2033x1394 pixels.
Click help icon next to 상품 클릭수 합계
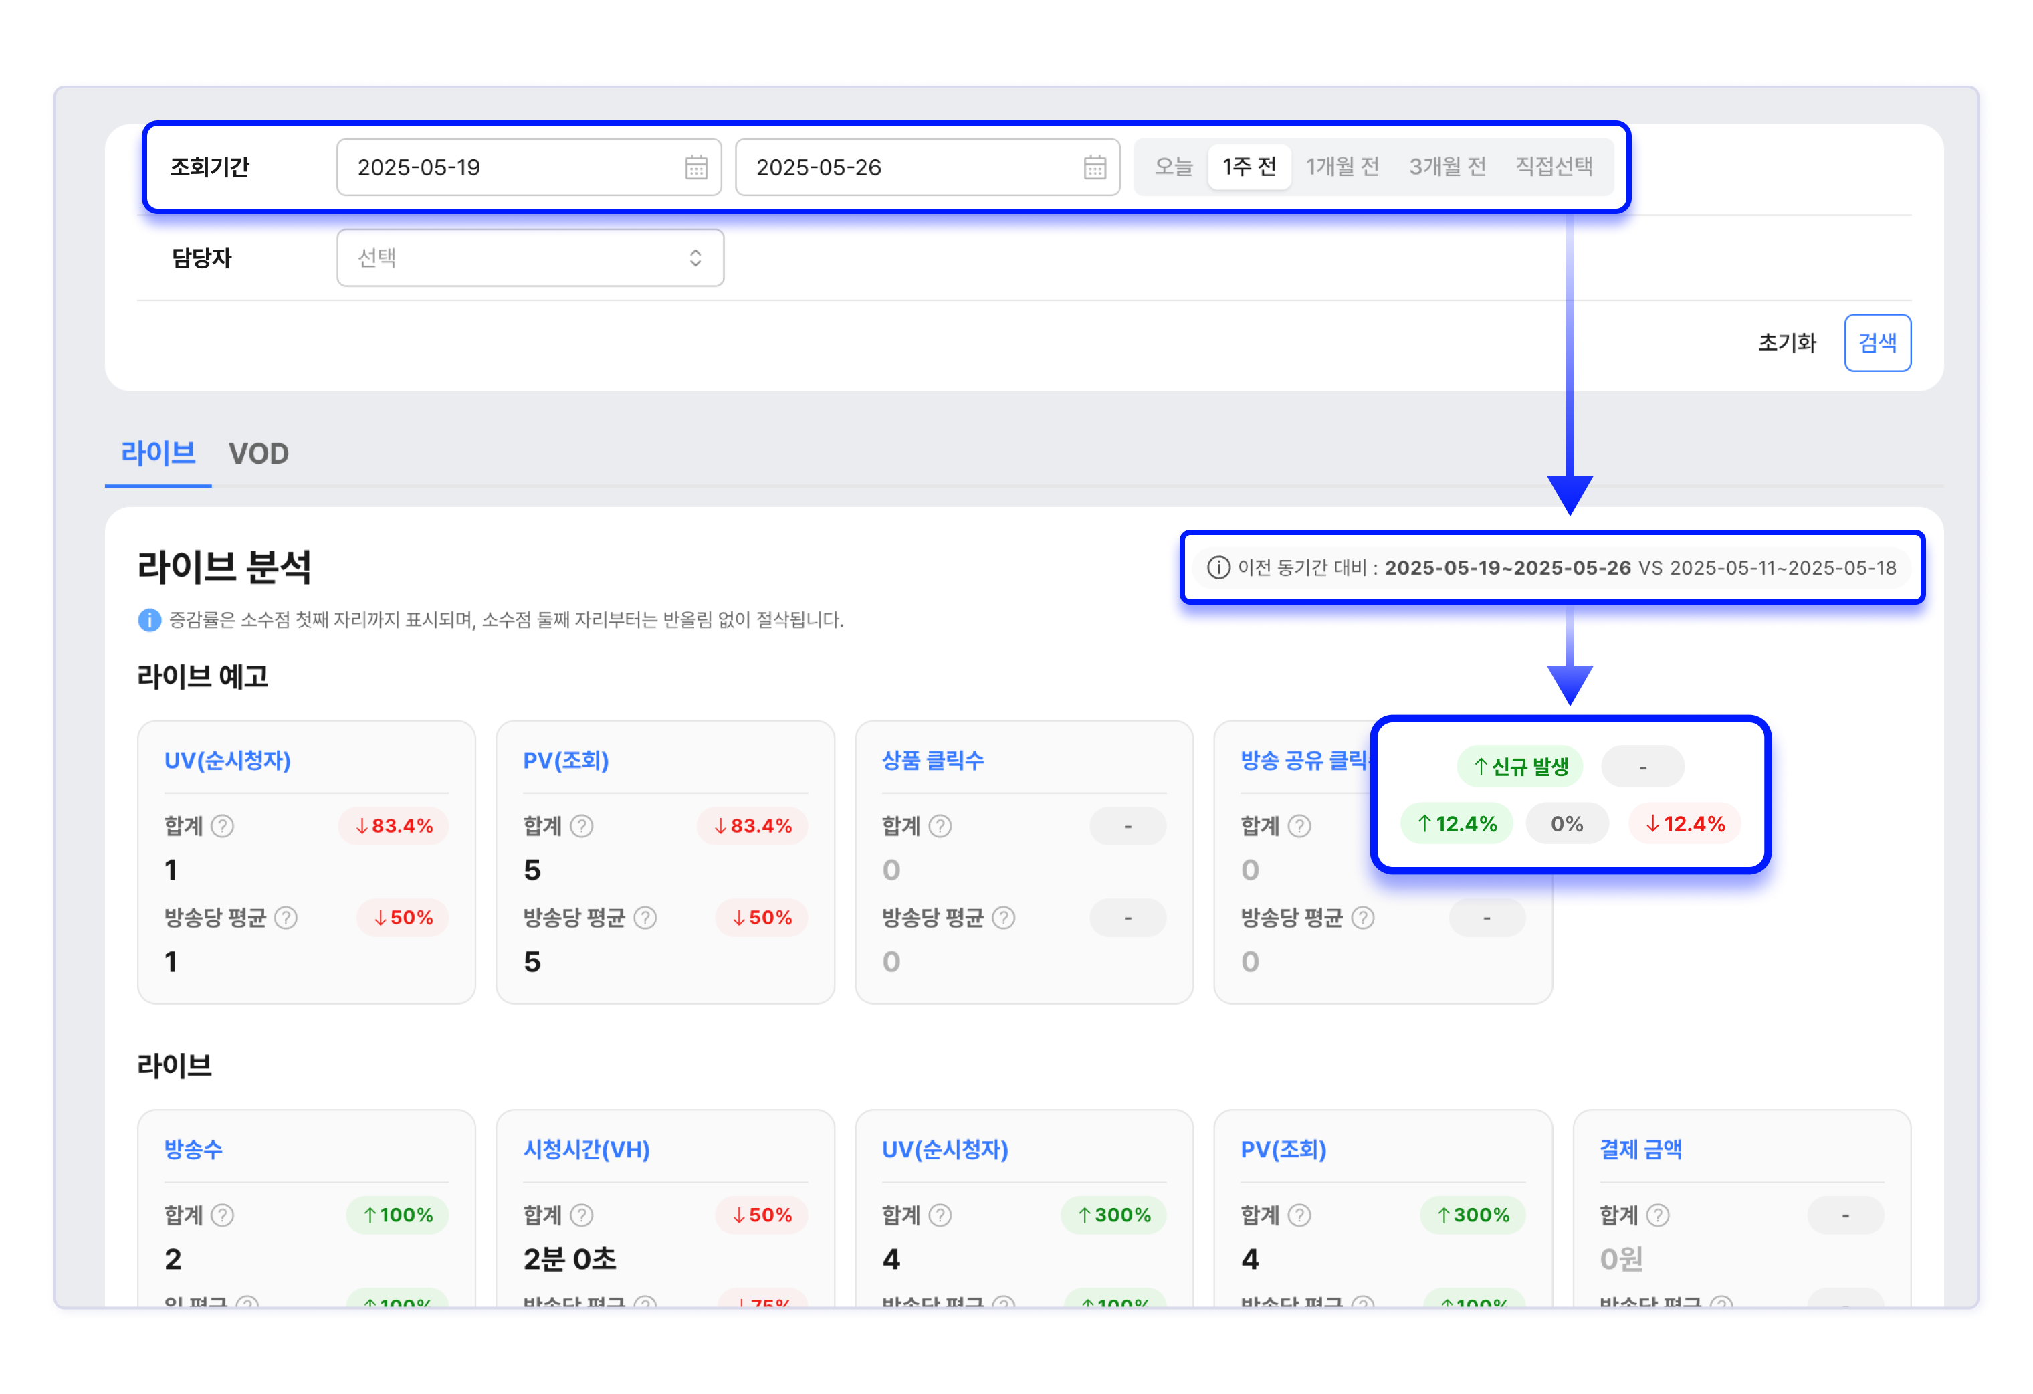click(940, 826)
